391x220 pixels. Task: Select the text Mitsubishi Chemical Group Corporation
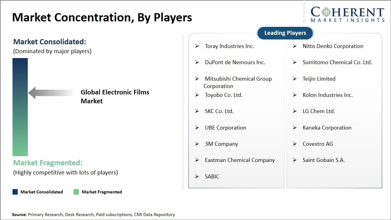coord(238,82)
